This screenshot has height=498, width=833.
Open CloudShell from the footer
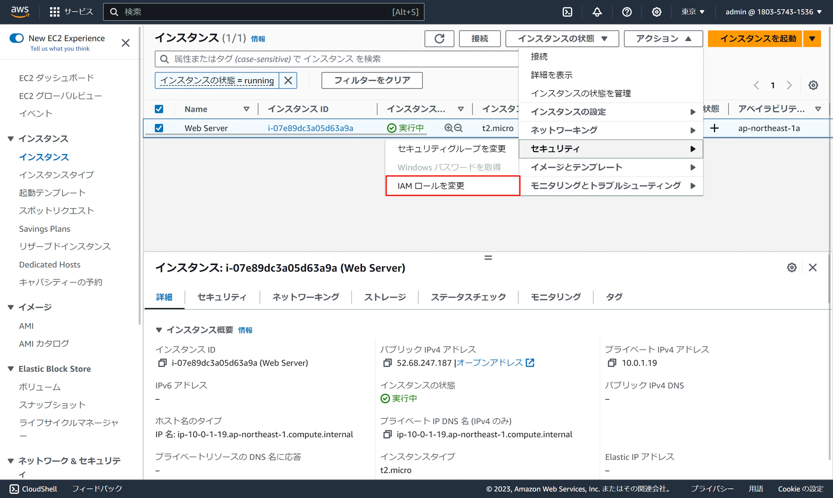tap(34, 489)
